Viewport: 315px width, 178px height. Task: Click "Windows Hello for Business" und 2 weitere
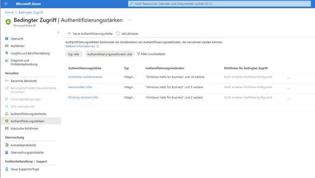click(x=174, y=97)
